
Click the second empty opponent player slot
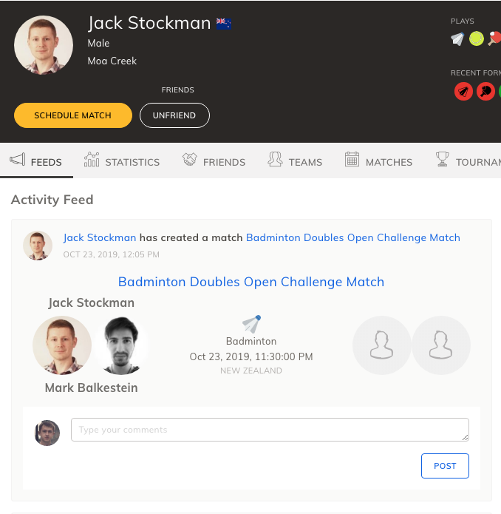pyautogui.click(x=440, y=345)
